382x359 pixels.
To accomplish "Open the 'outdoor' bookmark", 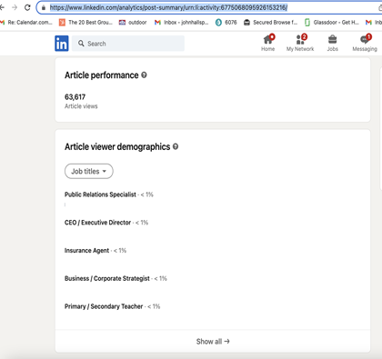I will (x=133, y=23).
